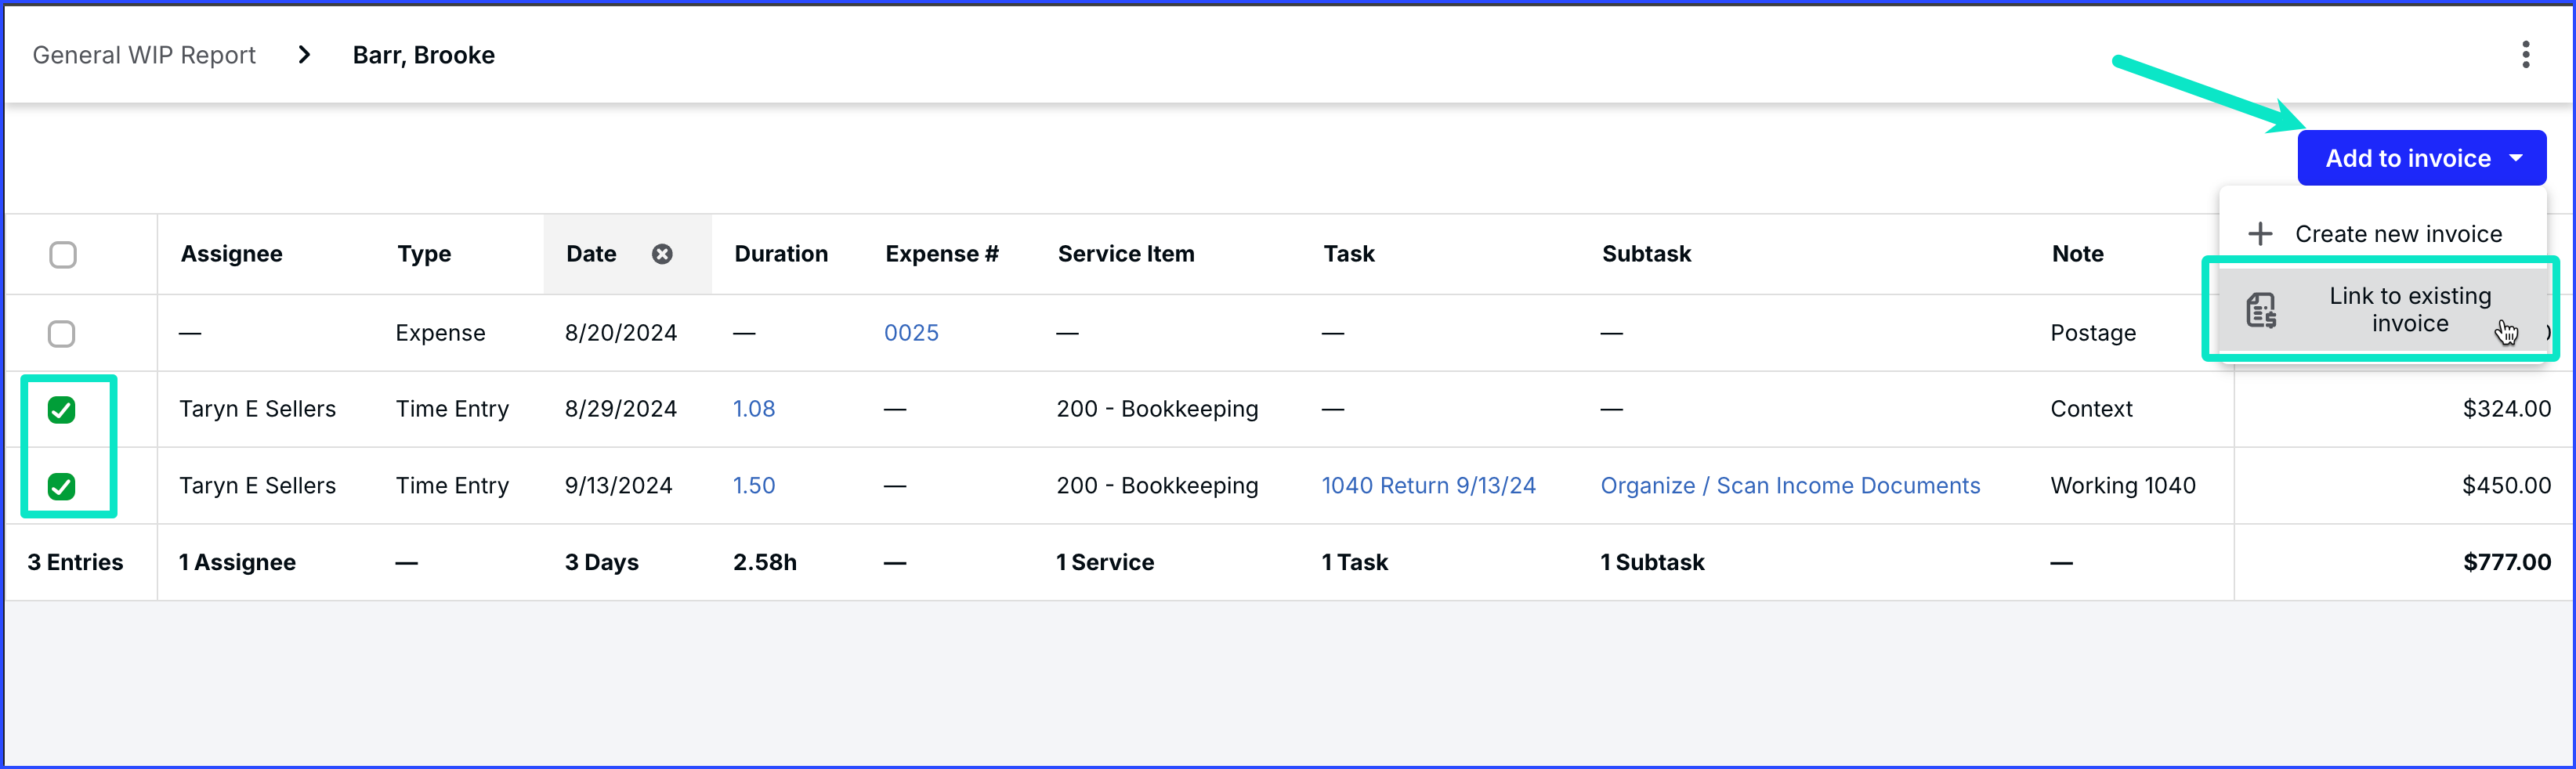The image size is (2576, 769).
Task: Open the three-dot more options menu
Action: 2525,54
